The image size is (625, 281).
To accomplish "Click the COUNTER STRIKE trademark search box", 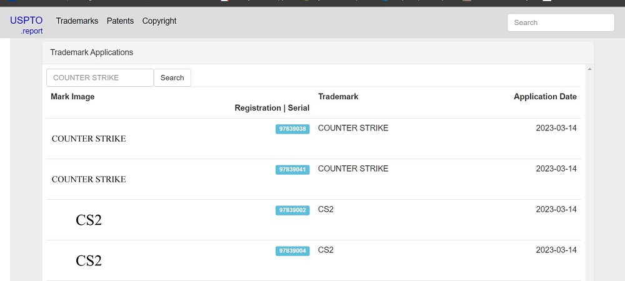I will click(100, 77).
